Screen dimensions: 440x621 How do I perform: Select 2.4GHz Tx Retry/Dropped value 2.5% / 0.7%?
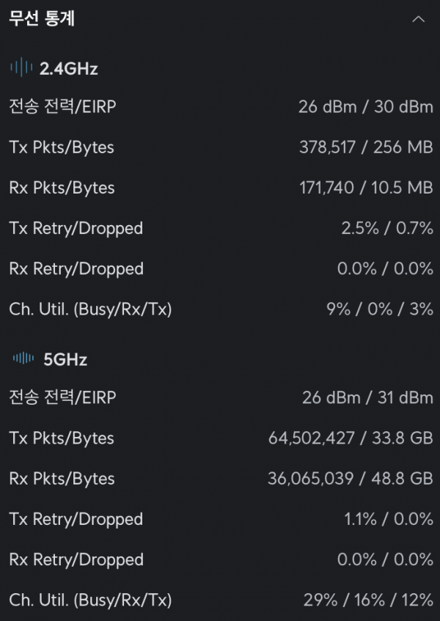click(387, 228)
